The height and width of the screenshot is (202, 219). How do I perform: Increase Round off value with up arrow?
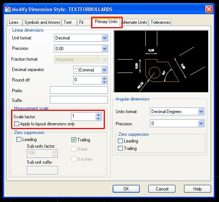[104, 78]
